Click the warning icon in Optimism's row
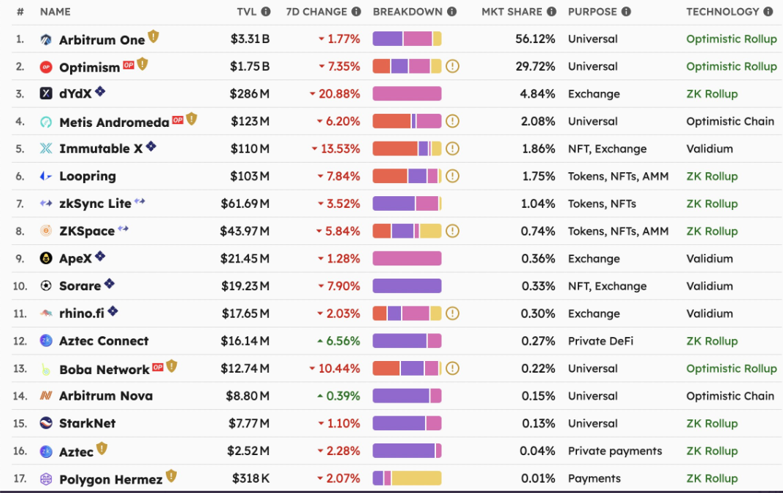Viewport: 783px width, 493px height. pos(452,66)
